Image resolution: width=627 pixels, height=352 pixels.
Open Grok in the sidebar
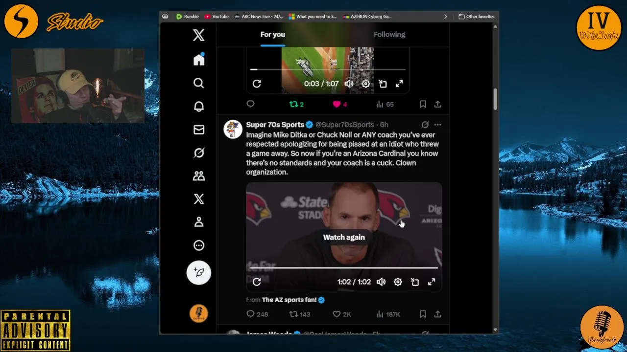(198, 153)
